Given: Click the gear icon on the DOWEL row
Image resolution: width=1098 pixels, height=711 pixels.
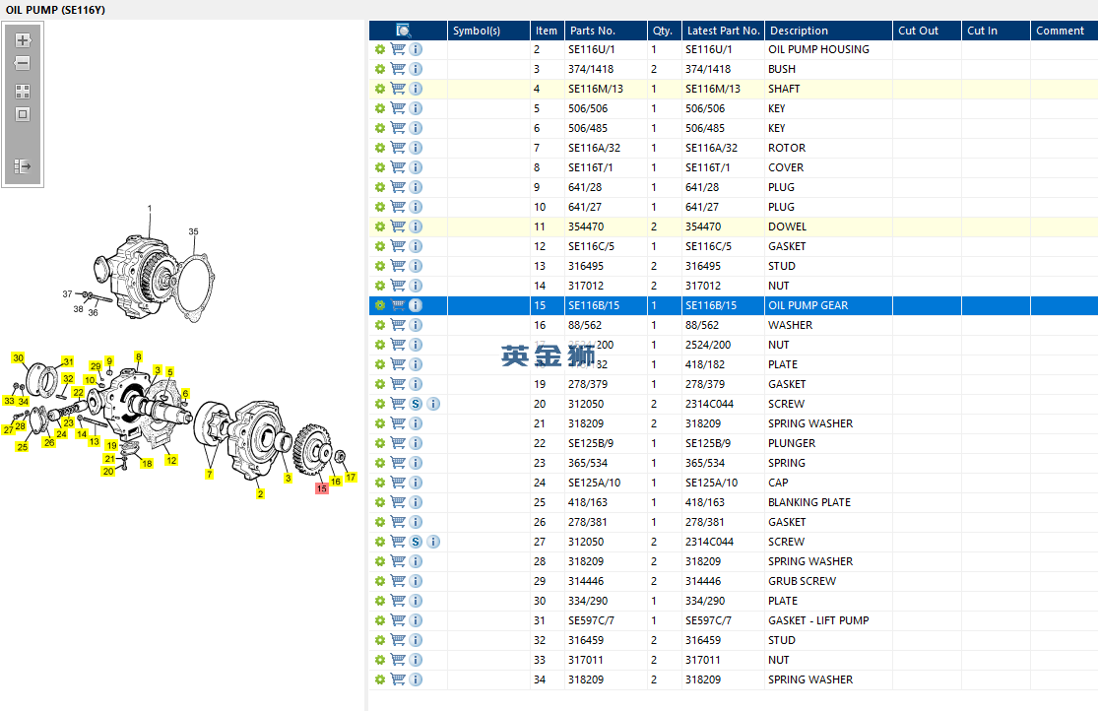Looking at the screenshot, I should (379, 226).
